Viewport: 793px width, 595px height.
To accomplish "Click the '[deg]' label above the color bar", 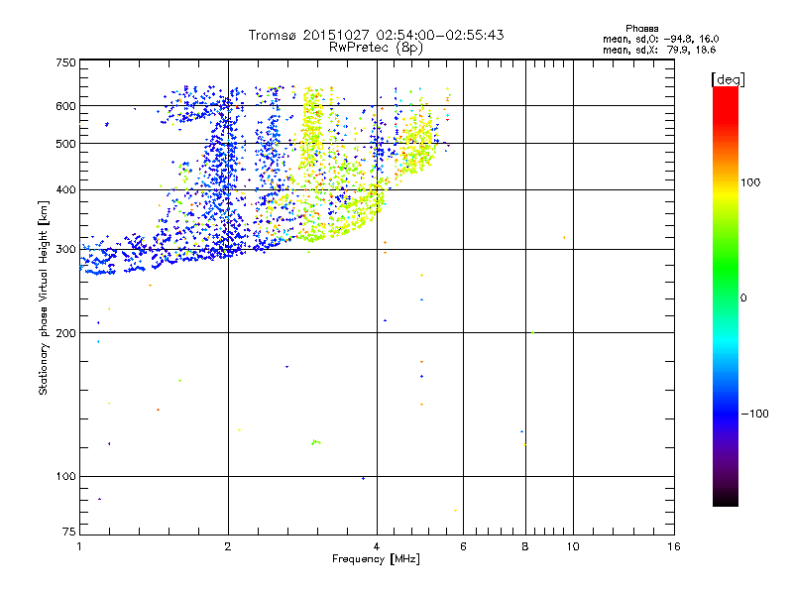I will click(x=728, y=78).
